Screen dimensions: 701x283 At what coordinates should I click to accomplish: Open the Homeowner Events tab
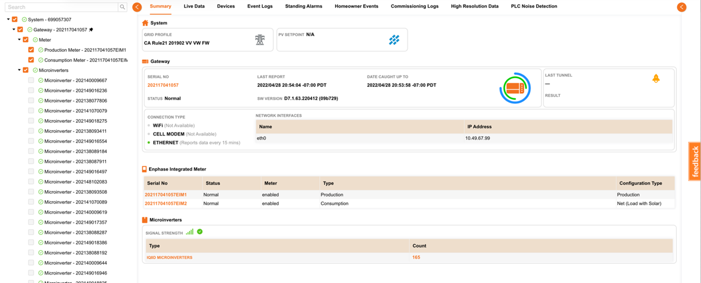tap(356, 7)
